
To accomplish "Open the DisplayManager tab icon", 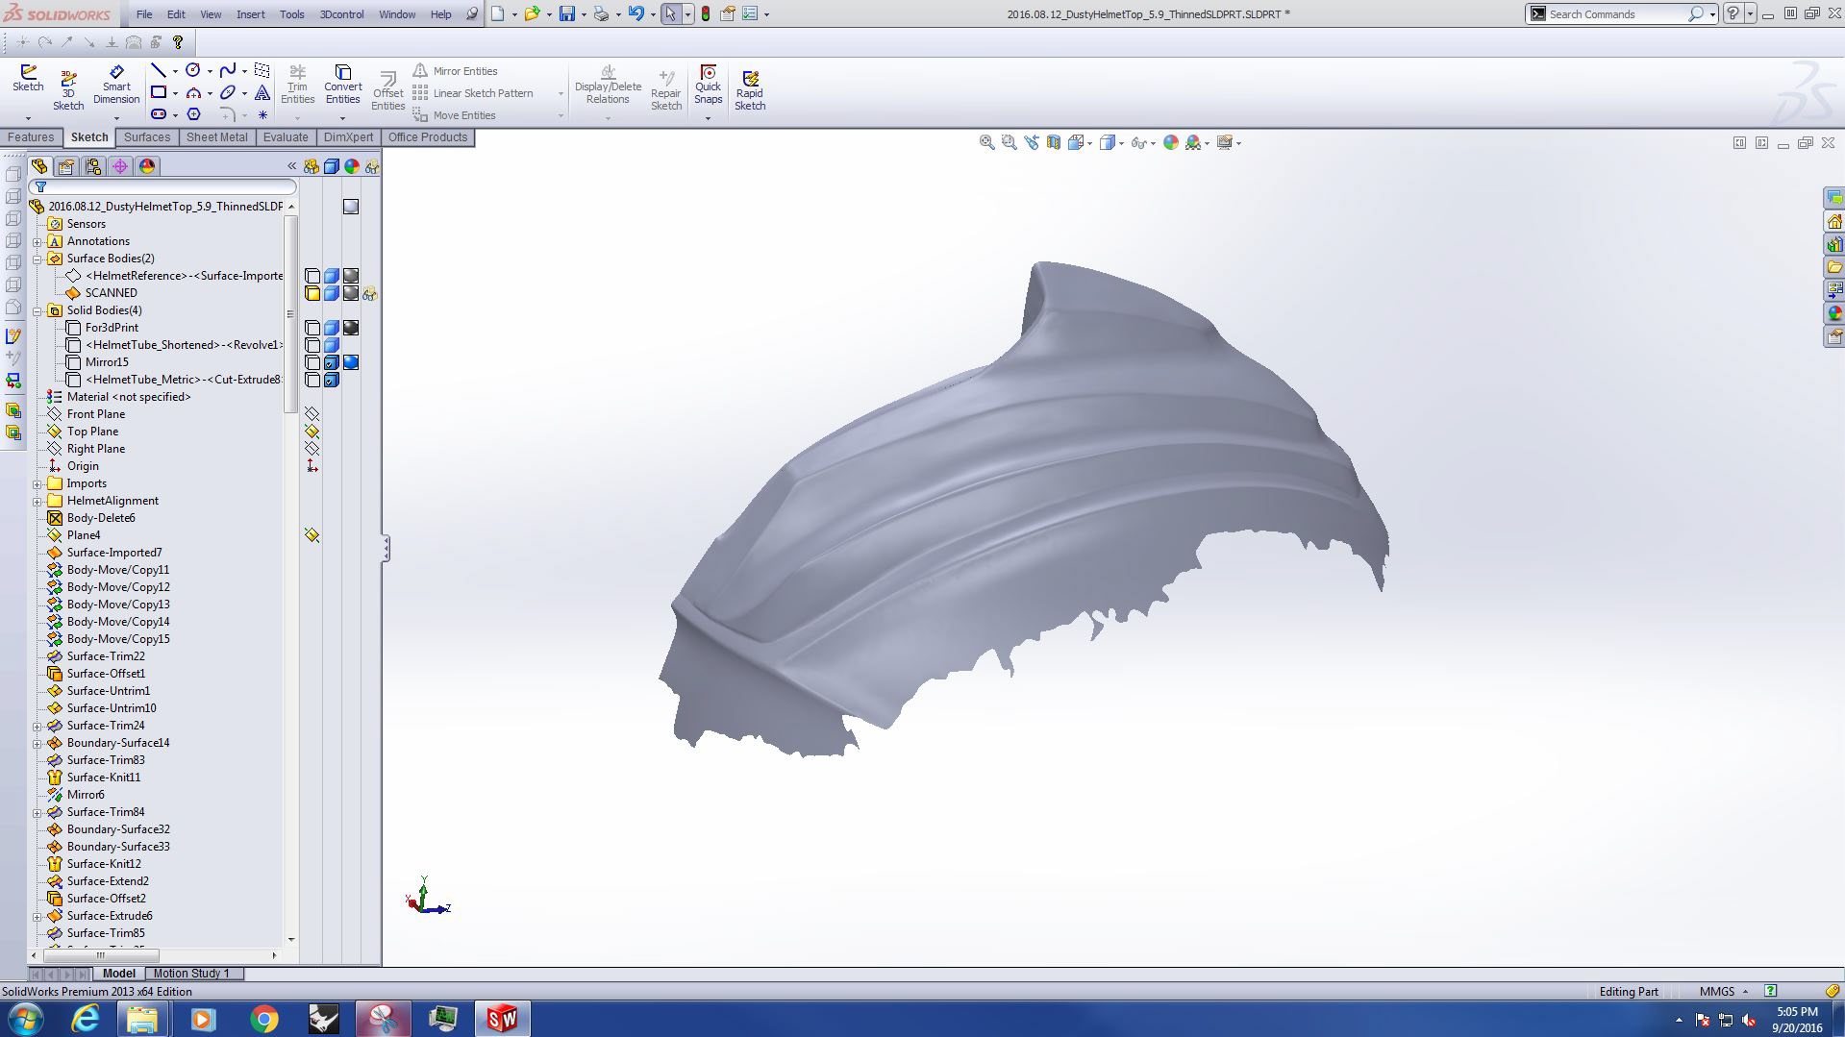I will click(x=147, y=166).
